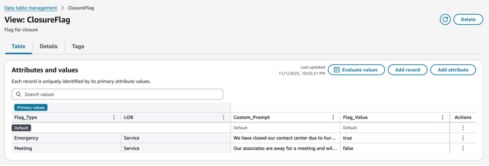489x166 pixels.
Task: Click the Default badge in first row
Action: (x=22, y=128)
